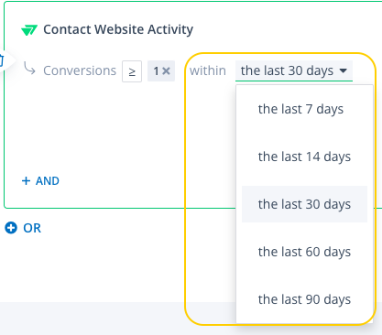Collapse the selected 'the last 30 days' combo box
The image size is (382, 335).
(294, 71)
